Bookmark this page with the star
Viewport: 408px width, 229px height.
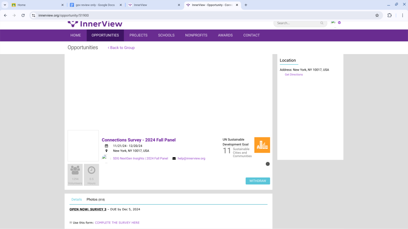pyautogui.click(x=377, y=15)
